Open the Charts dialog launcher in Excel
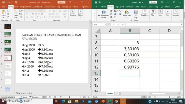Viewport: 185px width, 104px height. point(131,20)
